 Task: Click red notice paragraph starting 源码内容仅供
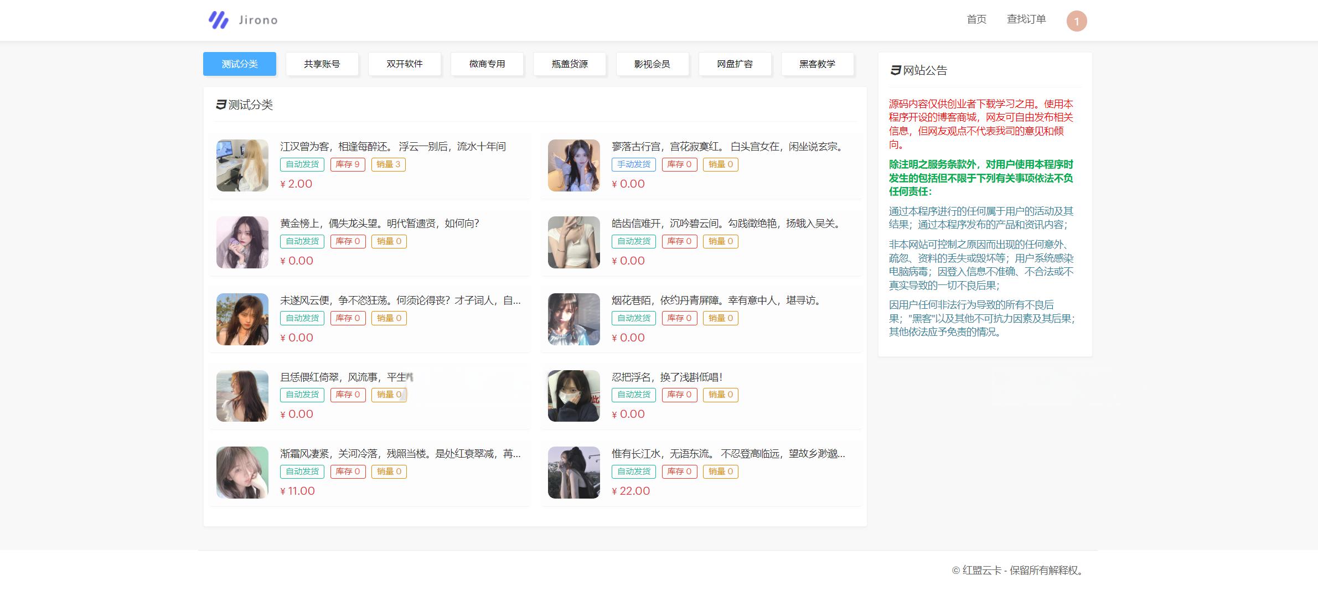981,124
